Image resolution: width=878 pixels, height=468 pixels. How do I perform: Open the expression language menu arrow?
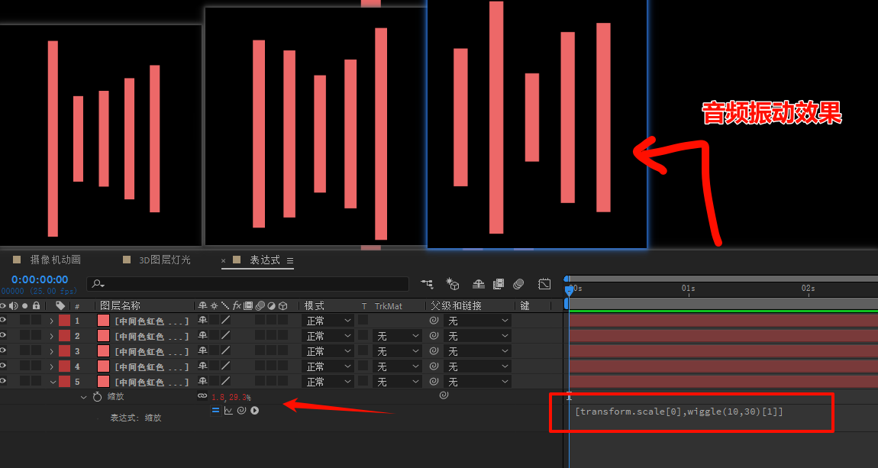255,410
